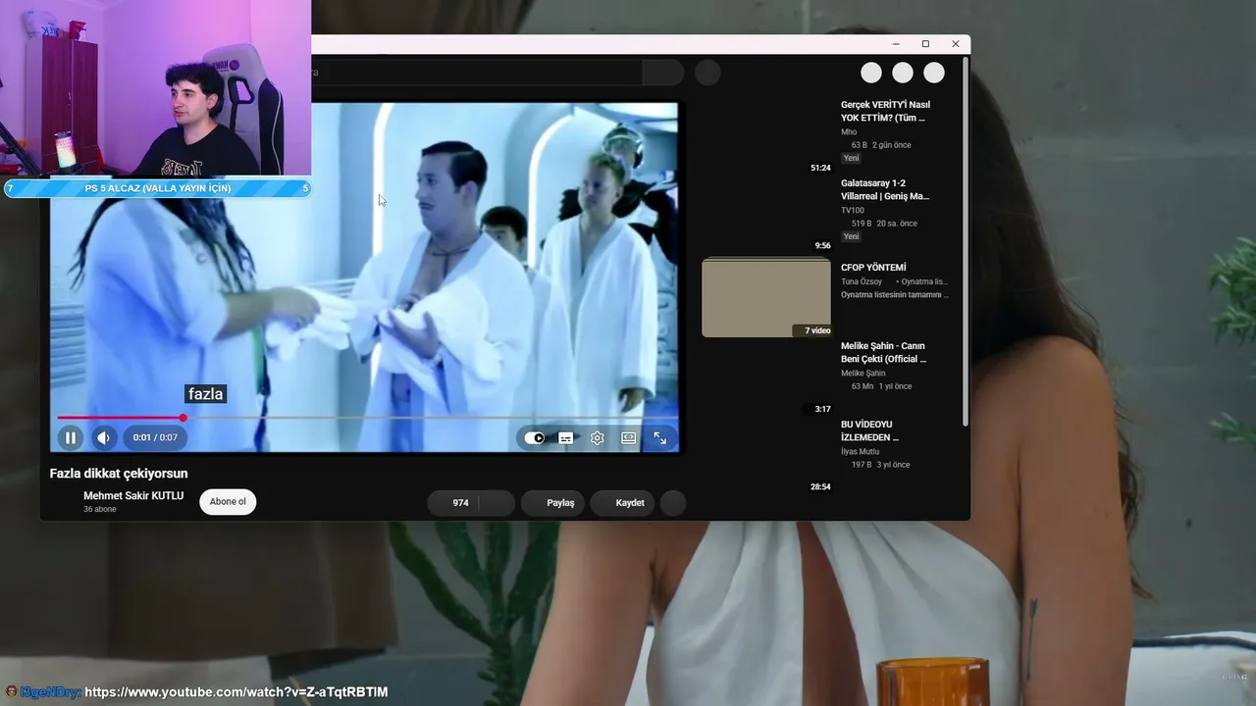Click the CFOP YÖNTEMİ playlist thumbnail

(x=766, y=297)
